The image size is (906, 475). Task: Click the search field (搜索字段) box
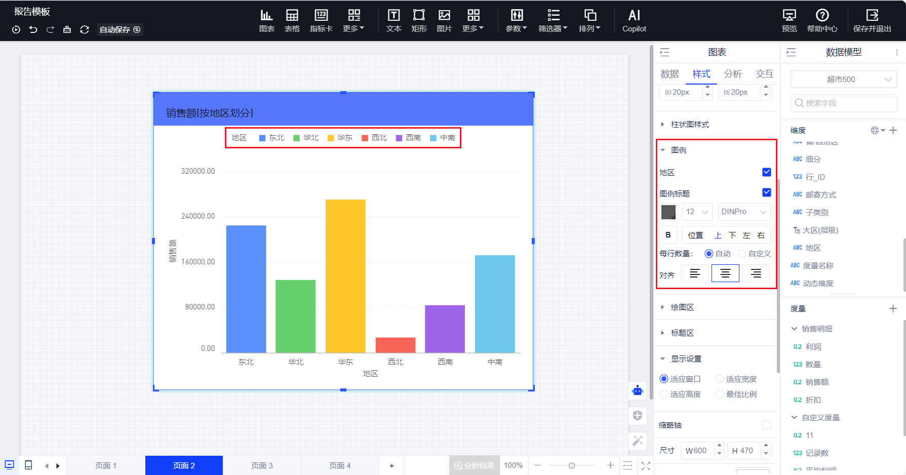(x=843, y=103)
